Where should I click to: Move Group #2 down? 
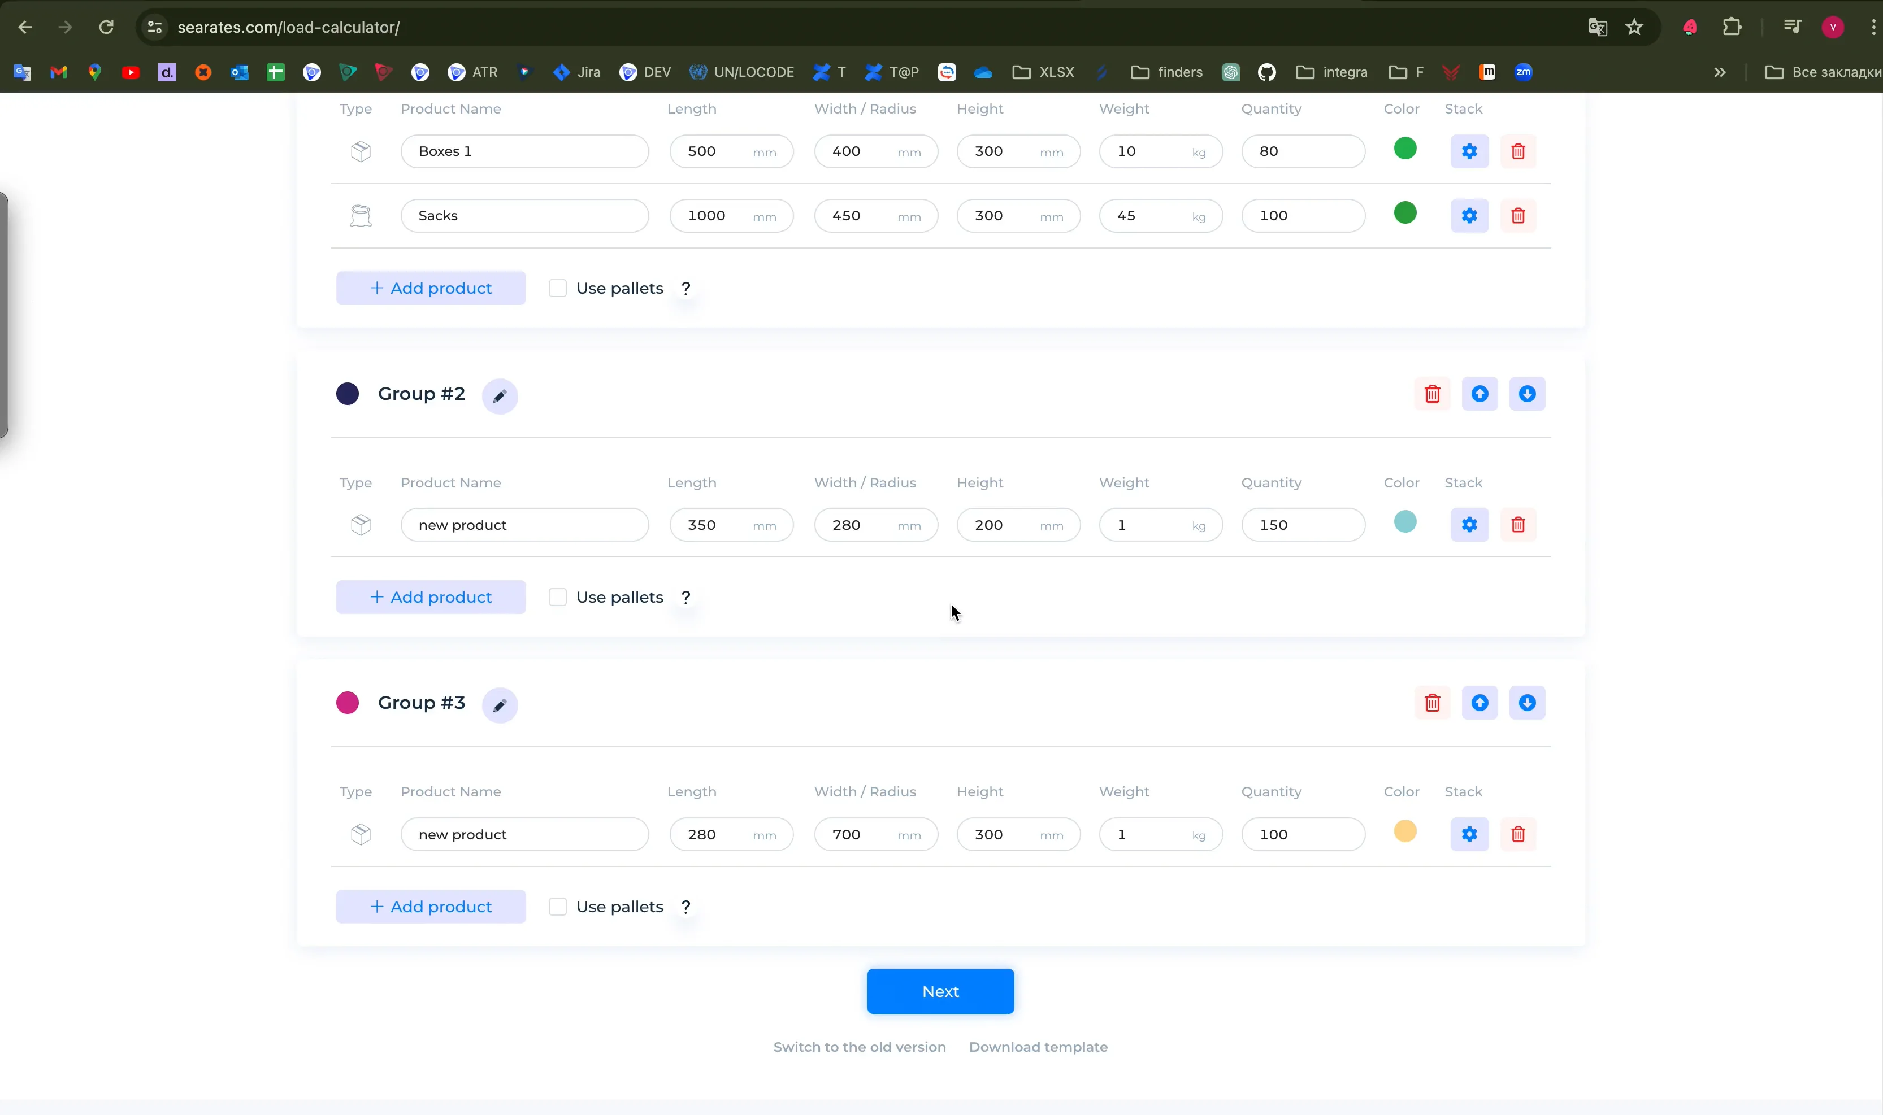(x=1527, y=394)
